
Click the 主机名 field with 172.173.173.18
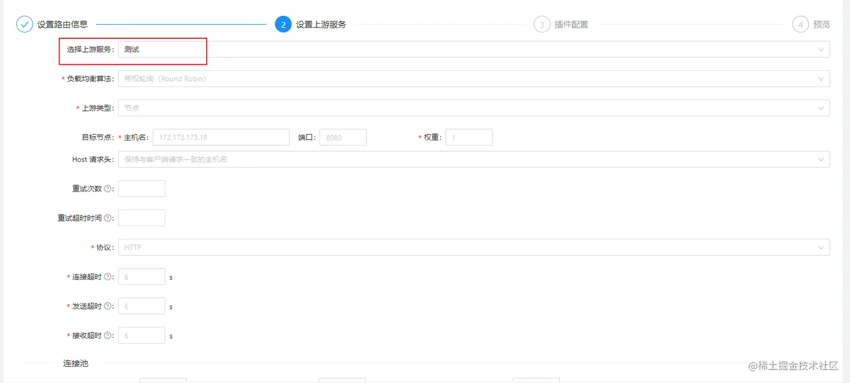tap(221, 137)
